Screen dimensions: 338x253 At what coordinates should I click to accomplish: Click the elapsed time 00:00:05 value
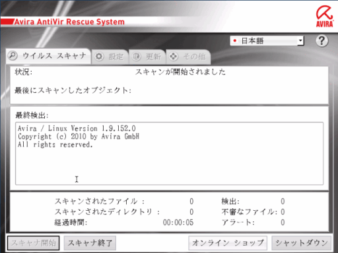(x=178, y=223)
